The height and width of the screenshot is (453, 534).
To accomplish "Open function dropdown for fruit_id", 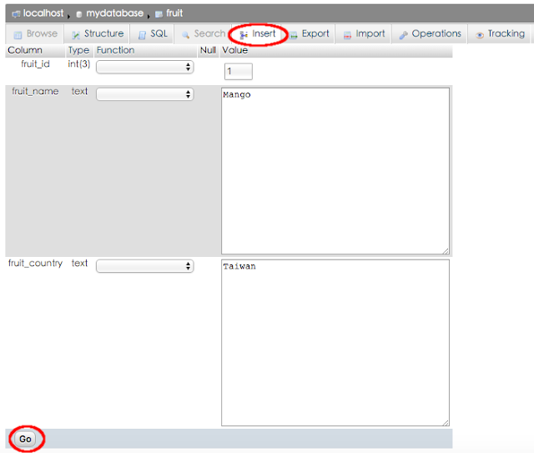I will 145,67.
